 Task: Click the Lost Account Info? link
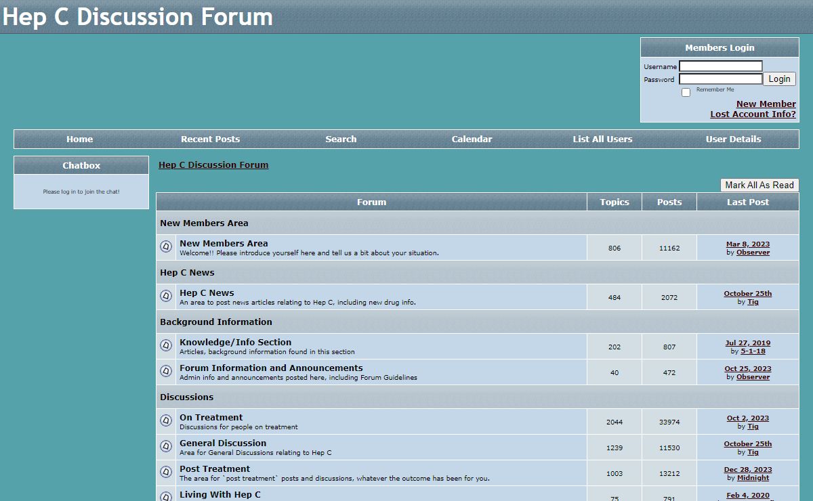click(753, 114)
